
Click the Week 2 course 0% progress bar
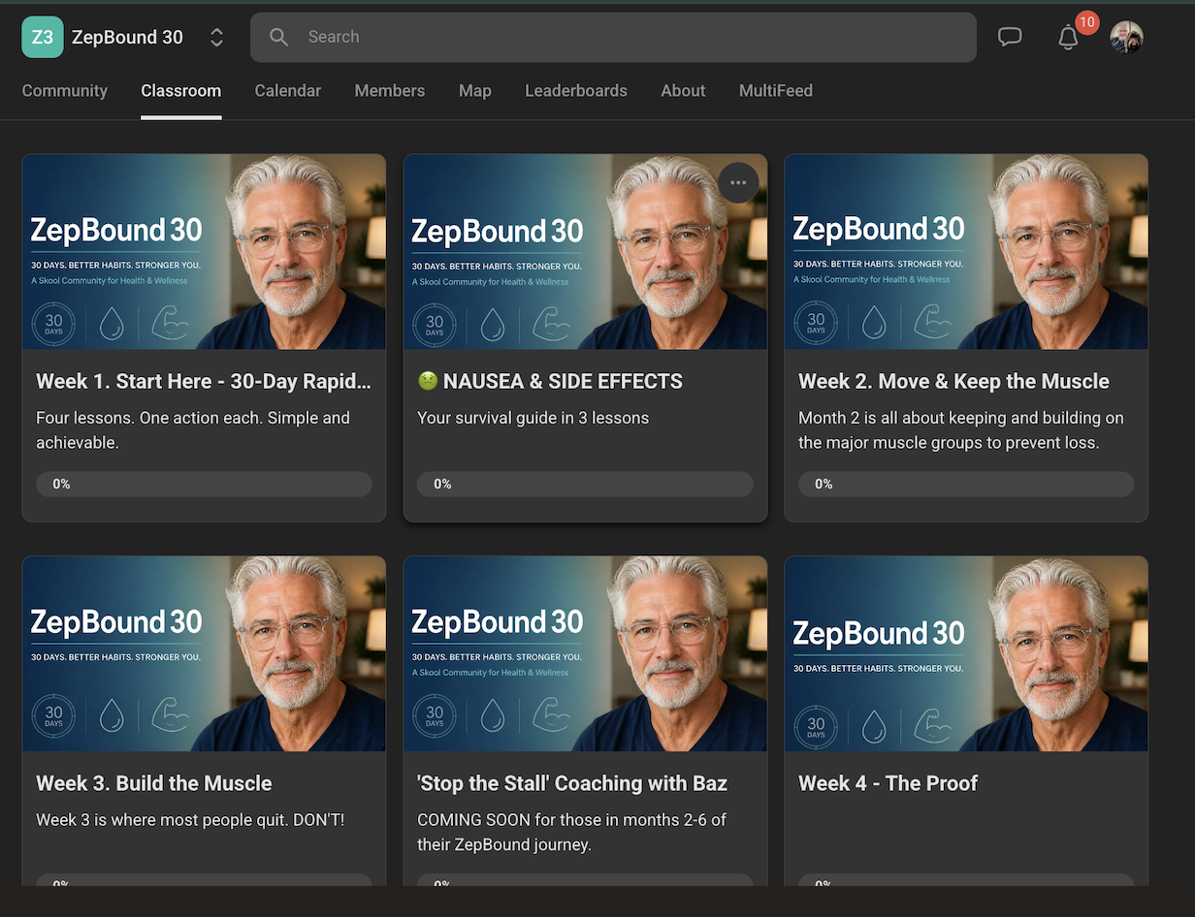966,484
